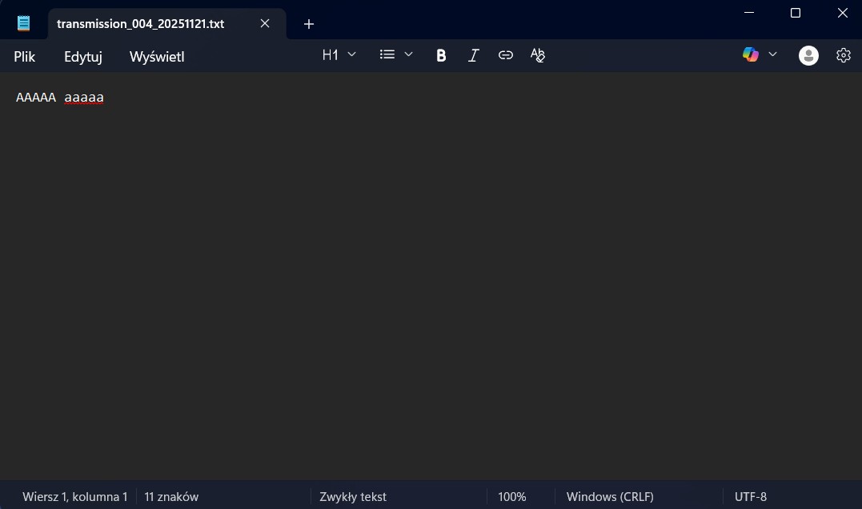Open the Copilot icon

pos(750,54)
